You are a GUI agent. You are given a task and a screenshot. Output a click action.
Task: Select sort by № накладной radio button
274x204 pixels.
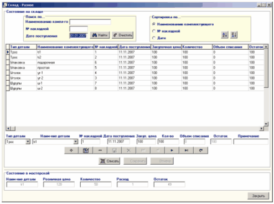click(154, 31)
